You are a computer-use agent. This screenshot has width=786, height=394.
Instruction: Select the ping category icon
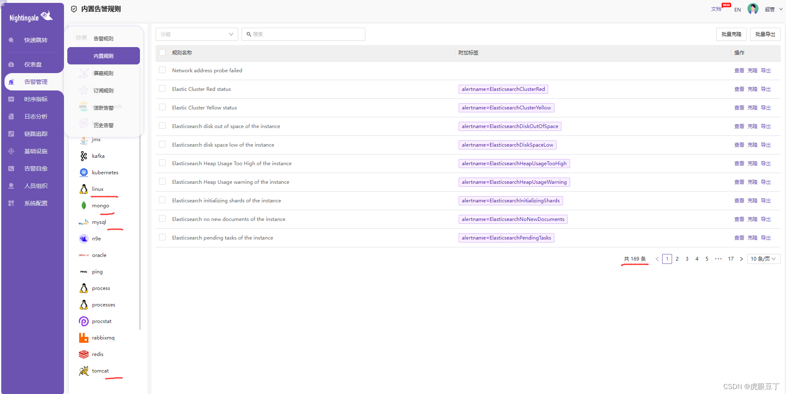pyautogui.click(x=84, y=272)
